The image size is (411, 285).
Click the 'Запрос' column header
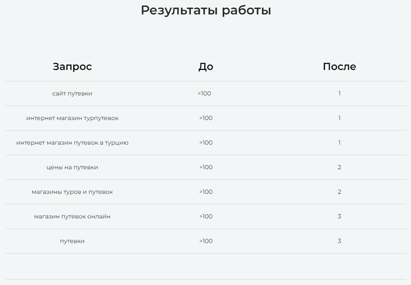(x=72, y=67)
